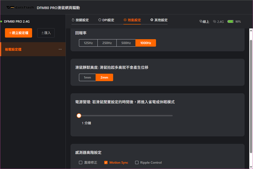The image size is (253, 169).
Task: Click the 回報率 heading
Action: click(81, 33)
